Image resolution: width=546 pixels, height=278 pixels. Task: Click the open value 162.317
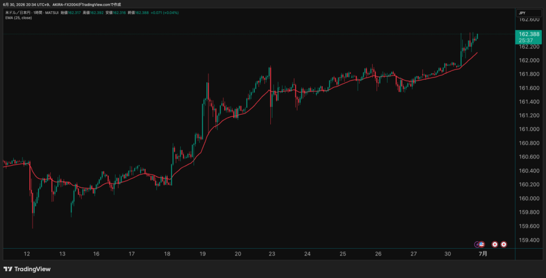74,13
